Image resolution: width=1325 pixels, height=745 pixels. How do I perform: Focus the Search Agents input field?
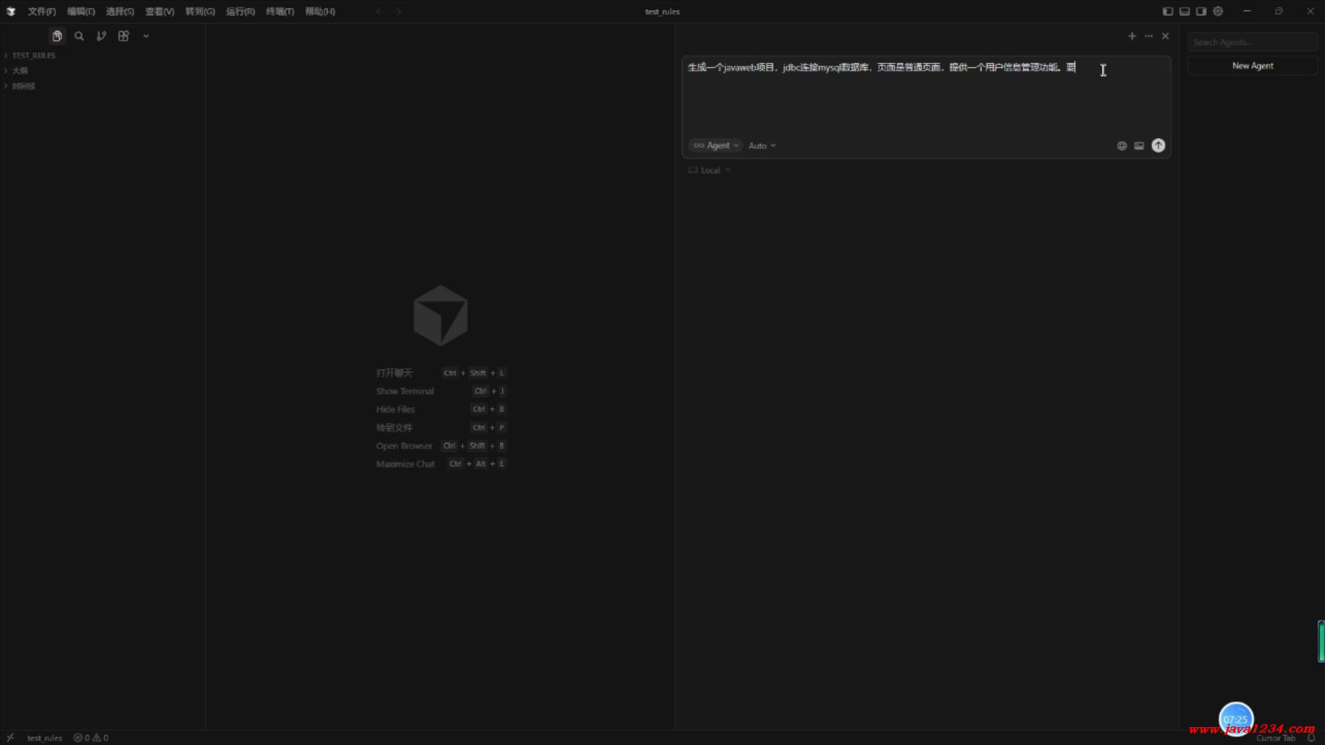tap(1252, 42)
